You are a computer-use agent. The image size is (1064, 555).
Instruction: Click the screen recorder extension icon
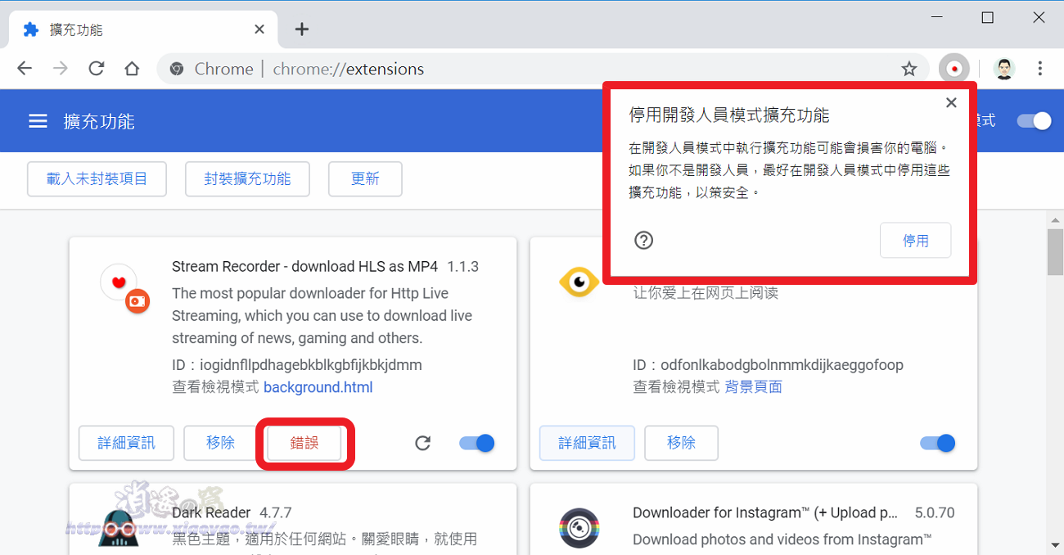[954, 69]
